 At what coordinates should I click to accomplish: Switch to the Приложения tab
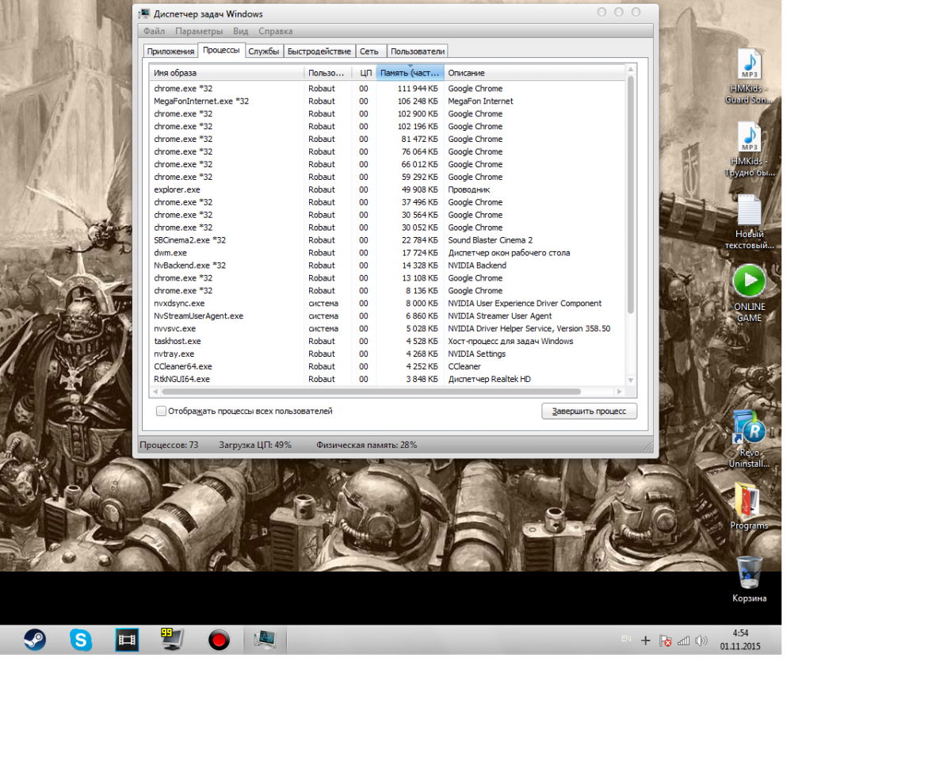coord(170,52)
